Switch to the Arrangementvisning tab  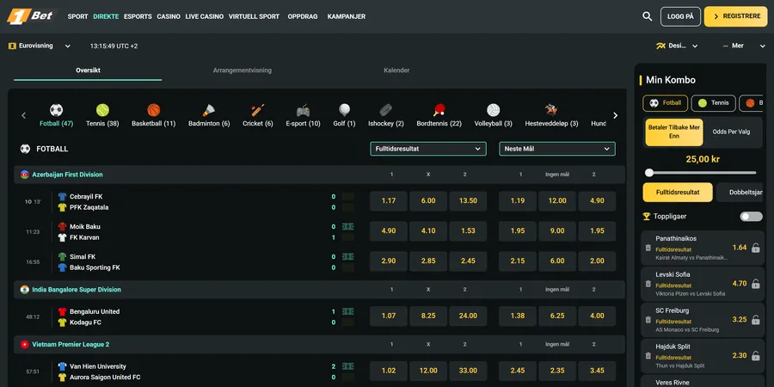coord(243,71)
